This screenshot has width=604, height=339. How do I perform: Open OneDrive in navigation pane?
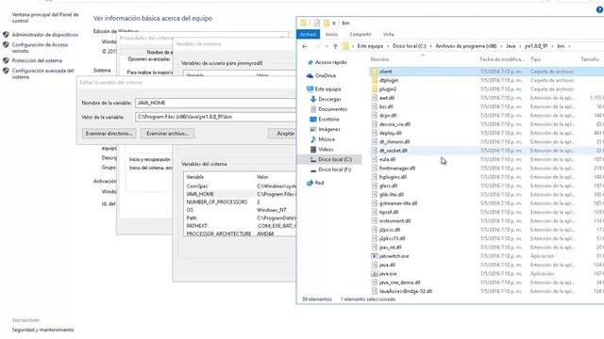click(325, 75)
